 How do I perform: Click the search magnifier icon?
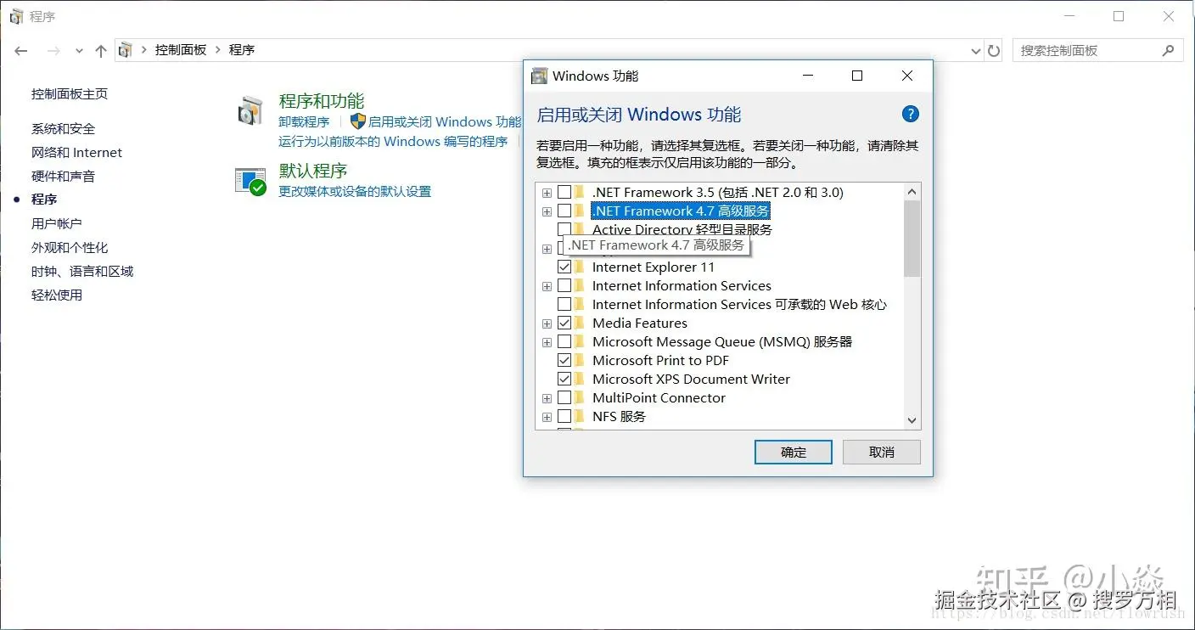(x=1169, y=50)
